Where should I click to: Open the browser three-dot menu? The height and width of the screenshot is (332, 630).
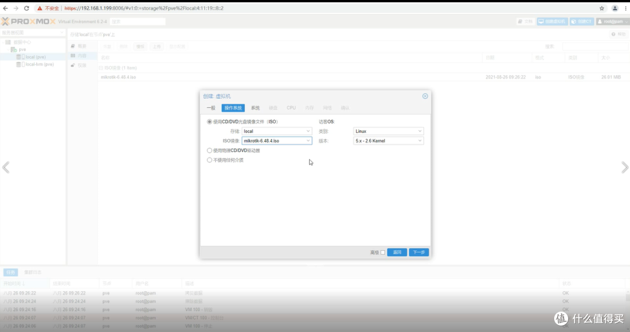(x=625, y=8)
